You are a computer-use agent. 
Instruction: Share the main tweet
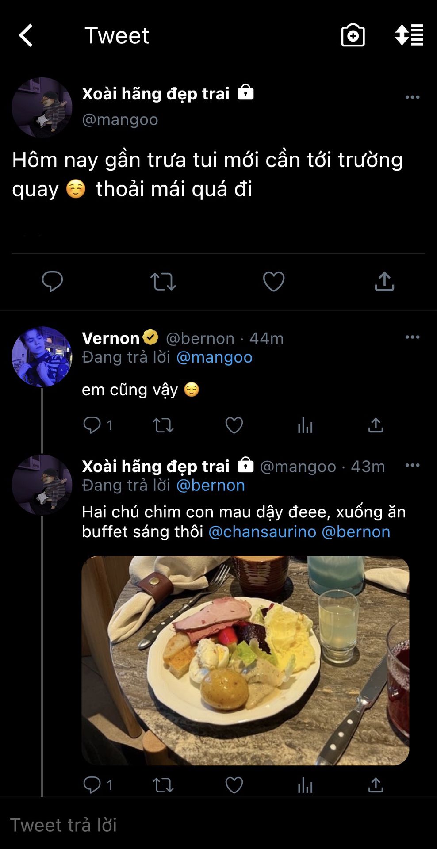click(384, 281)
